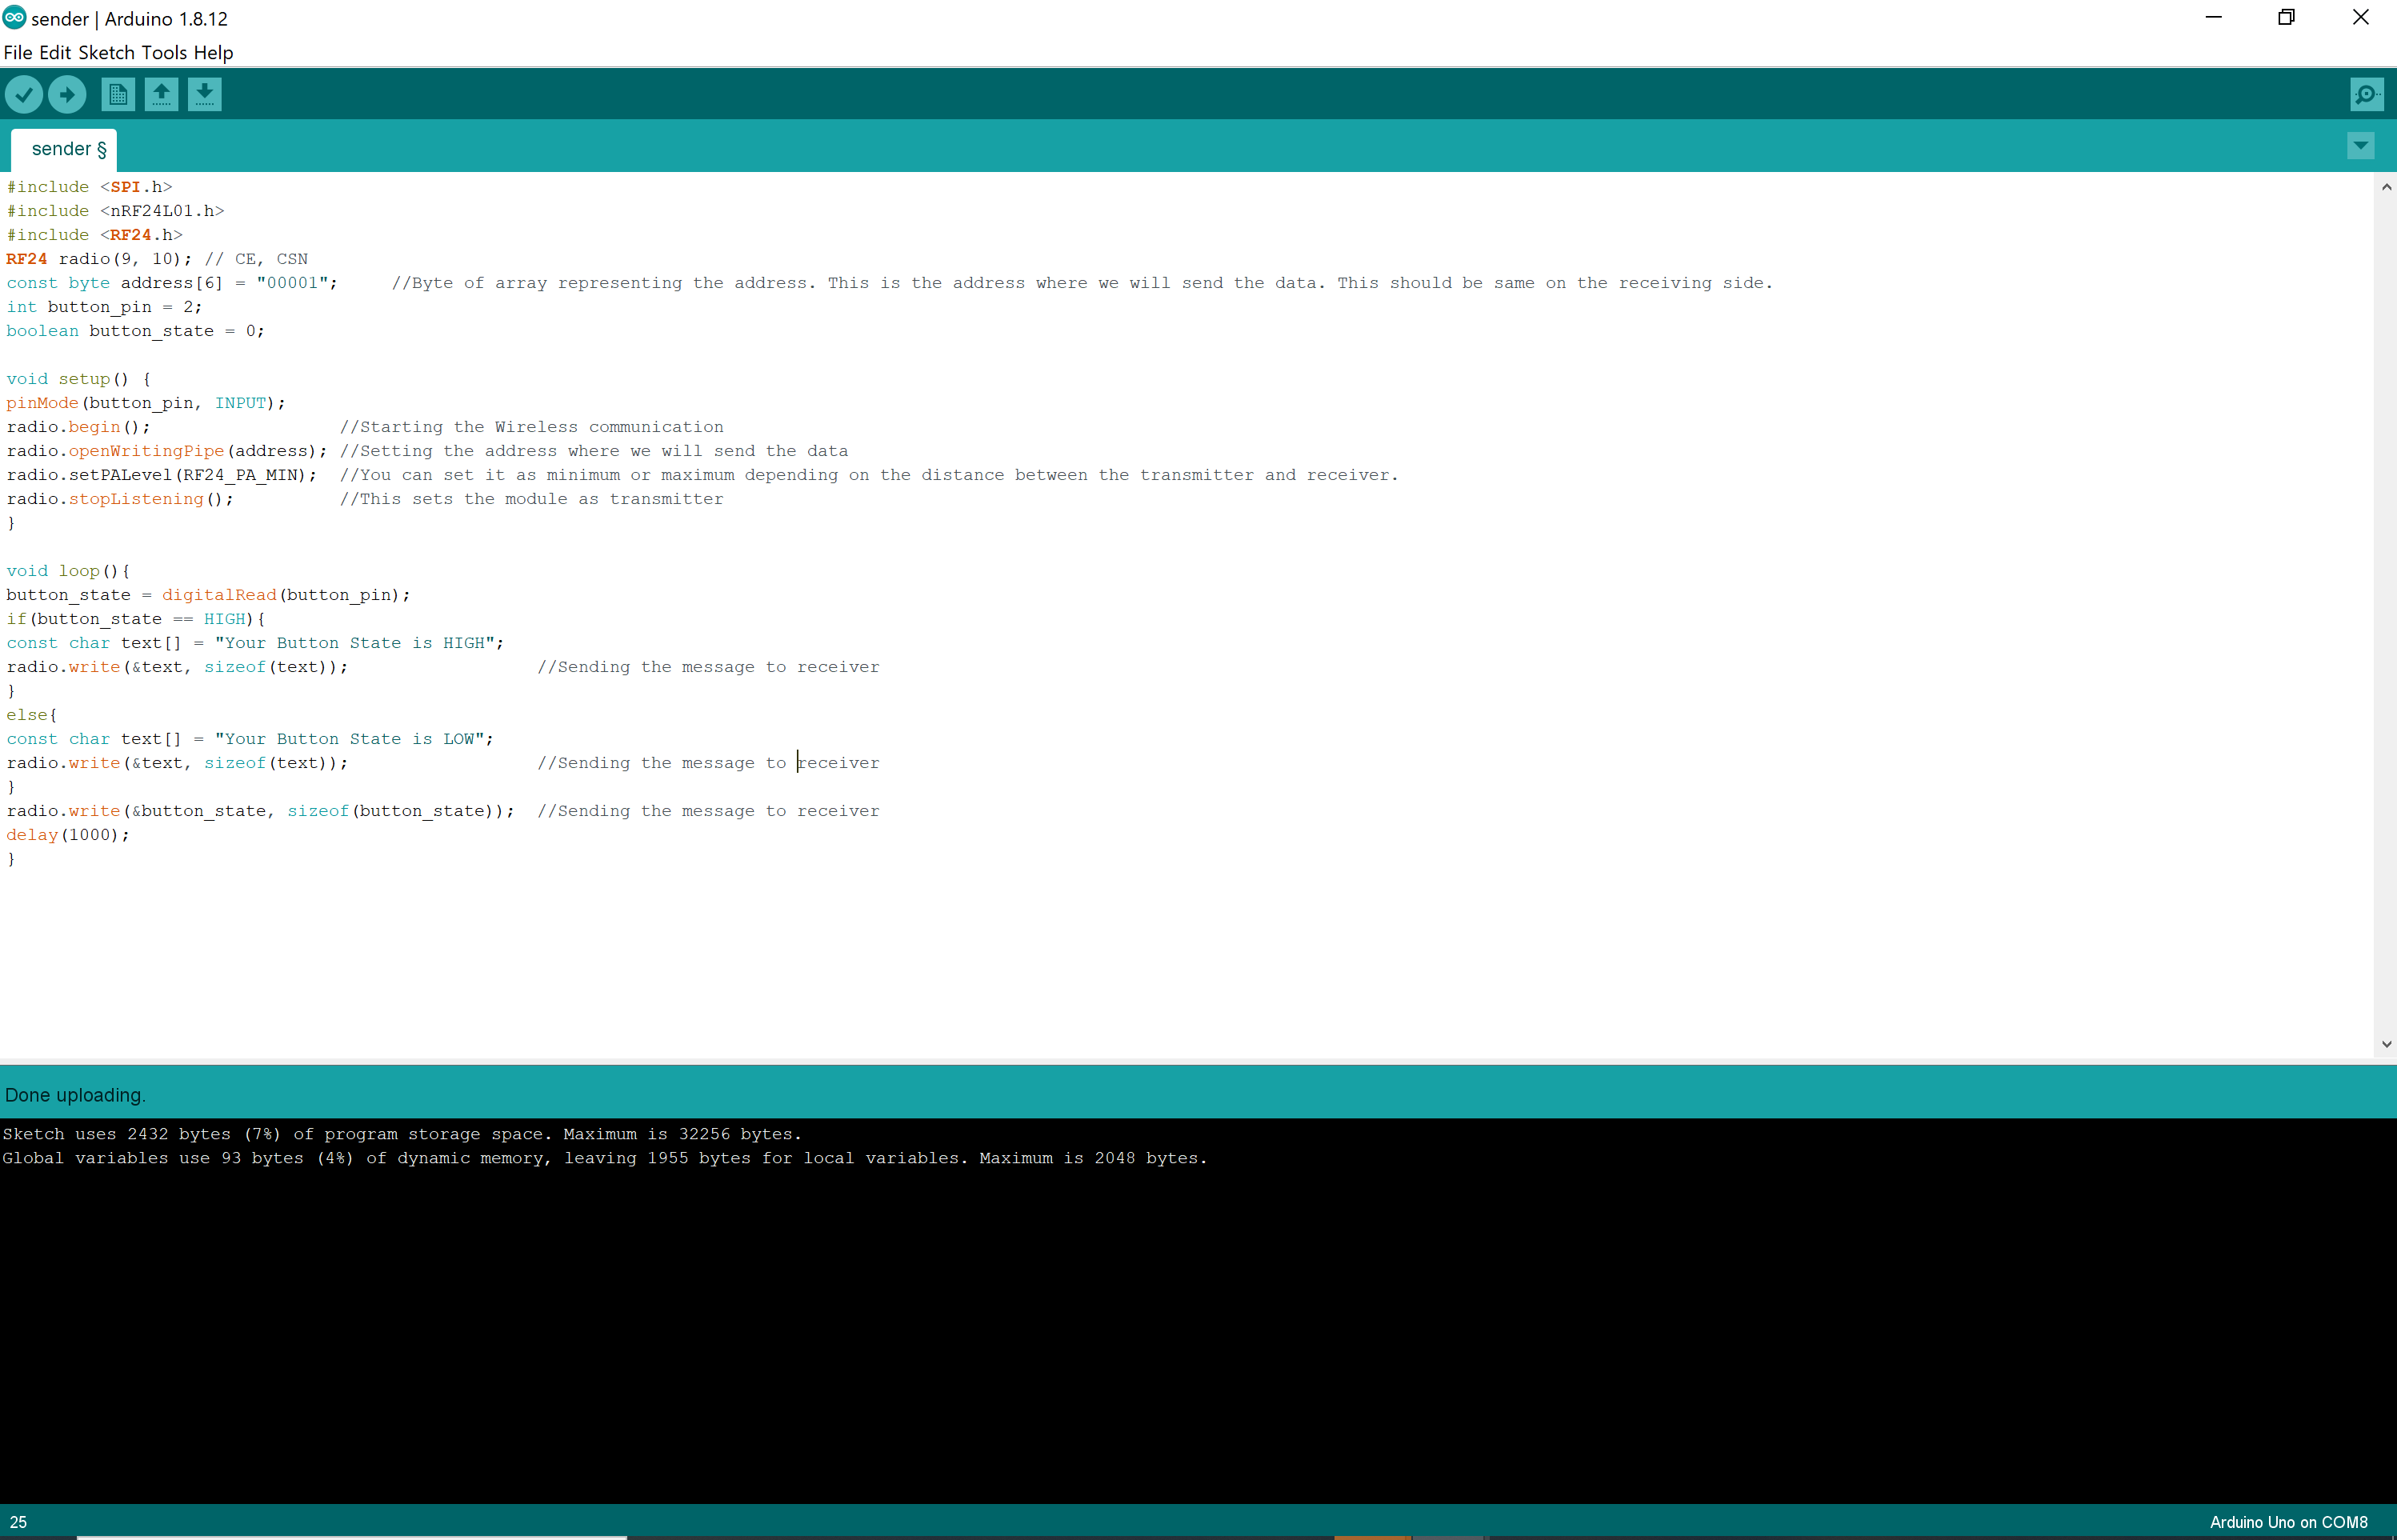Restore down the Arduino window
Viewport: 2397px width, 1540px height.
click(2286, 17)
